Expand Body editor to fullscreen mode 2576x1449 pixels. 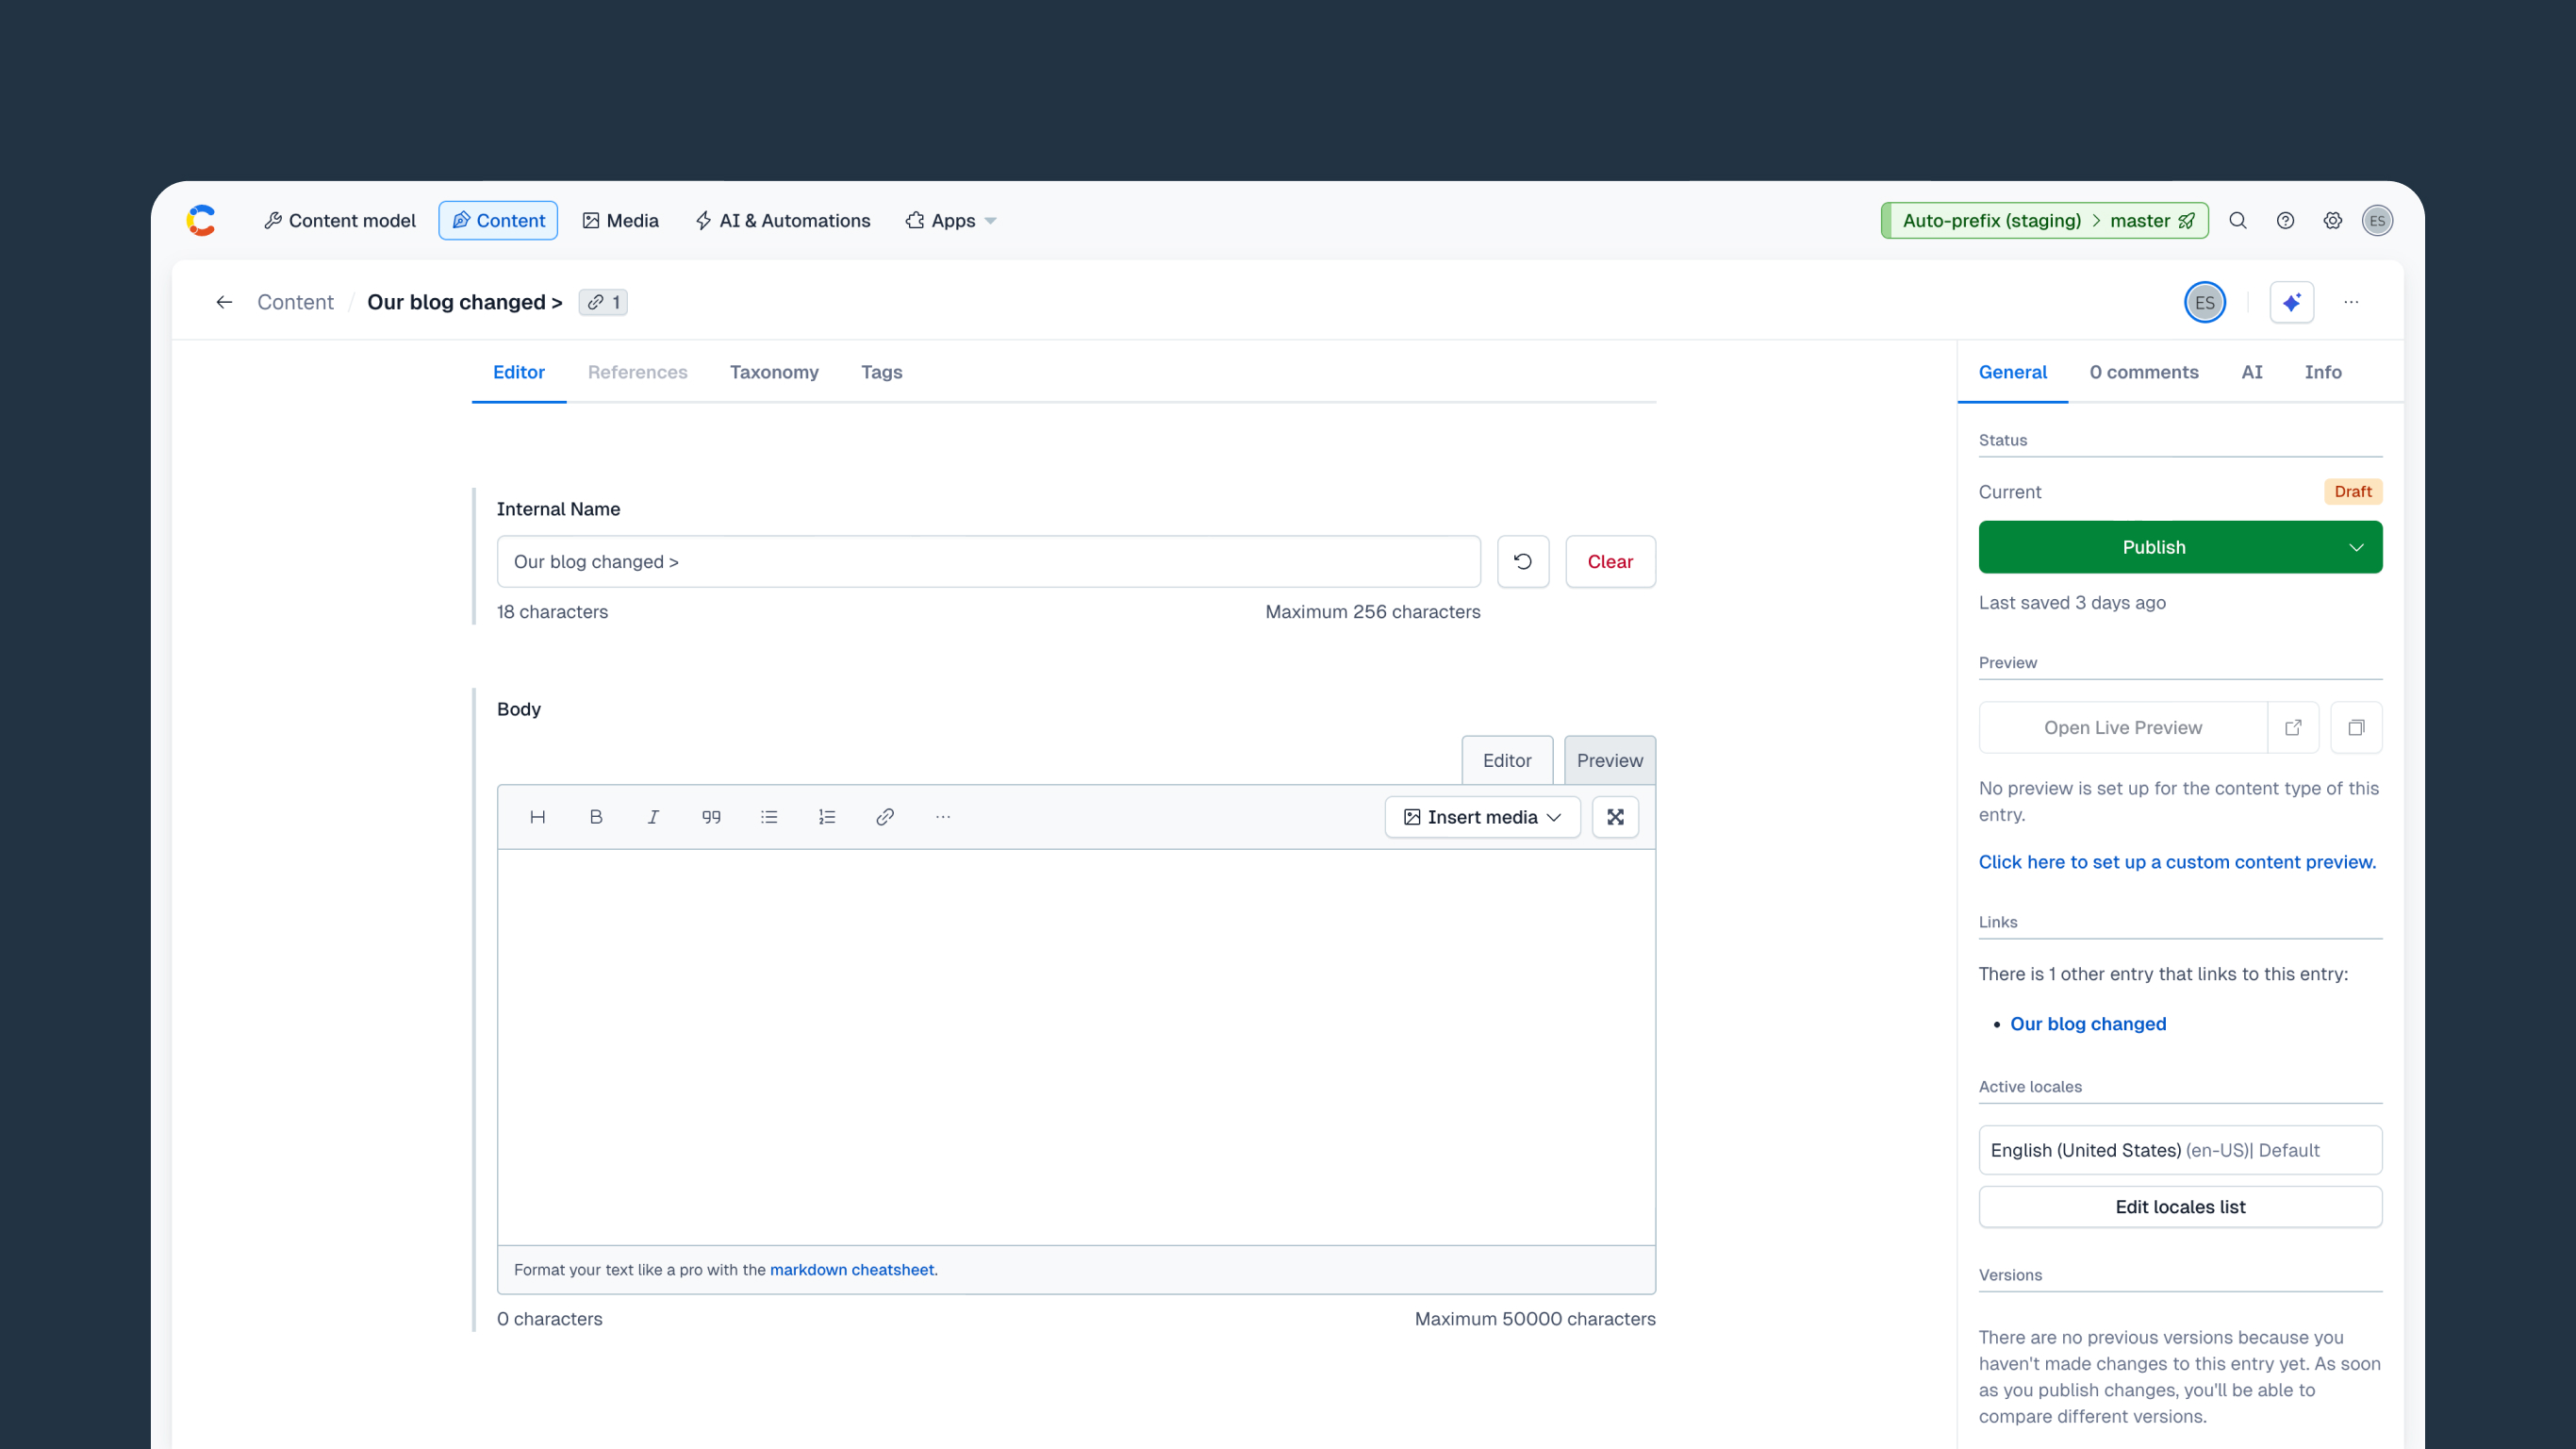(1614, 817)
